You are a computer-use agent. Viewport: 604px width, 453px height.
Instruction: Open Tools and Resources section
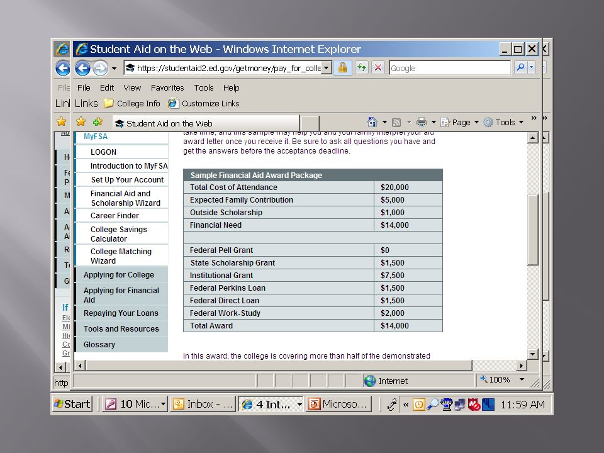point(121,328)
